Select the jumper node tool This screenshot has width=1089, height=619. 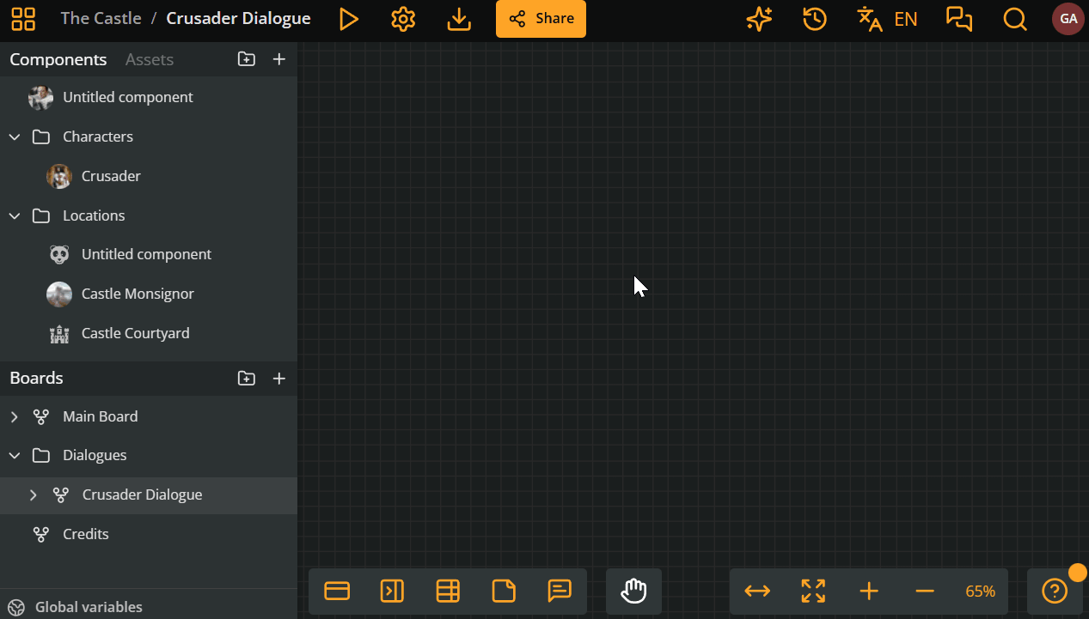pyautogui.click(x=392, y=591)
